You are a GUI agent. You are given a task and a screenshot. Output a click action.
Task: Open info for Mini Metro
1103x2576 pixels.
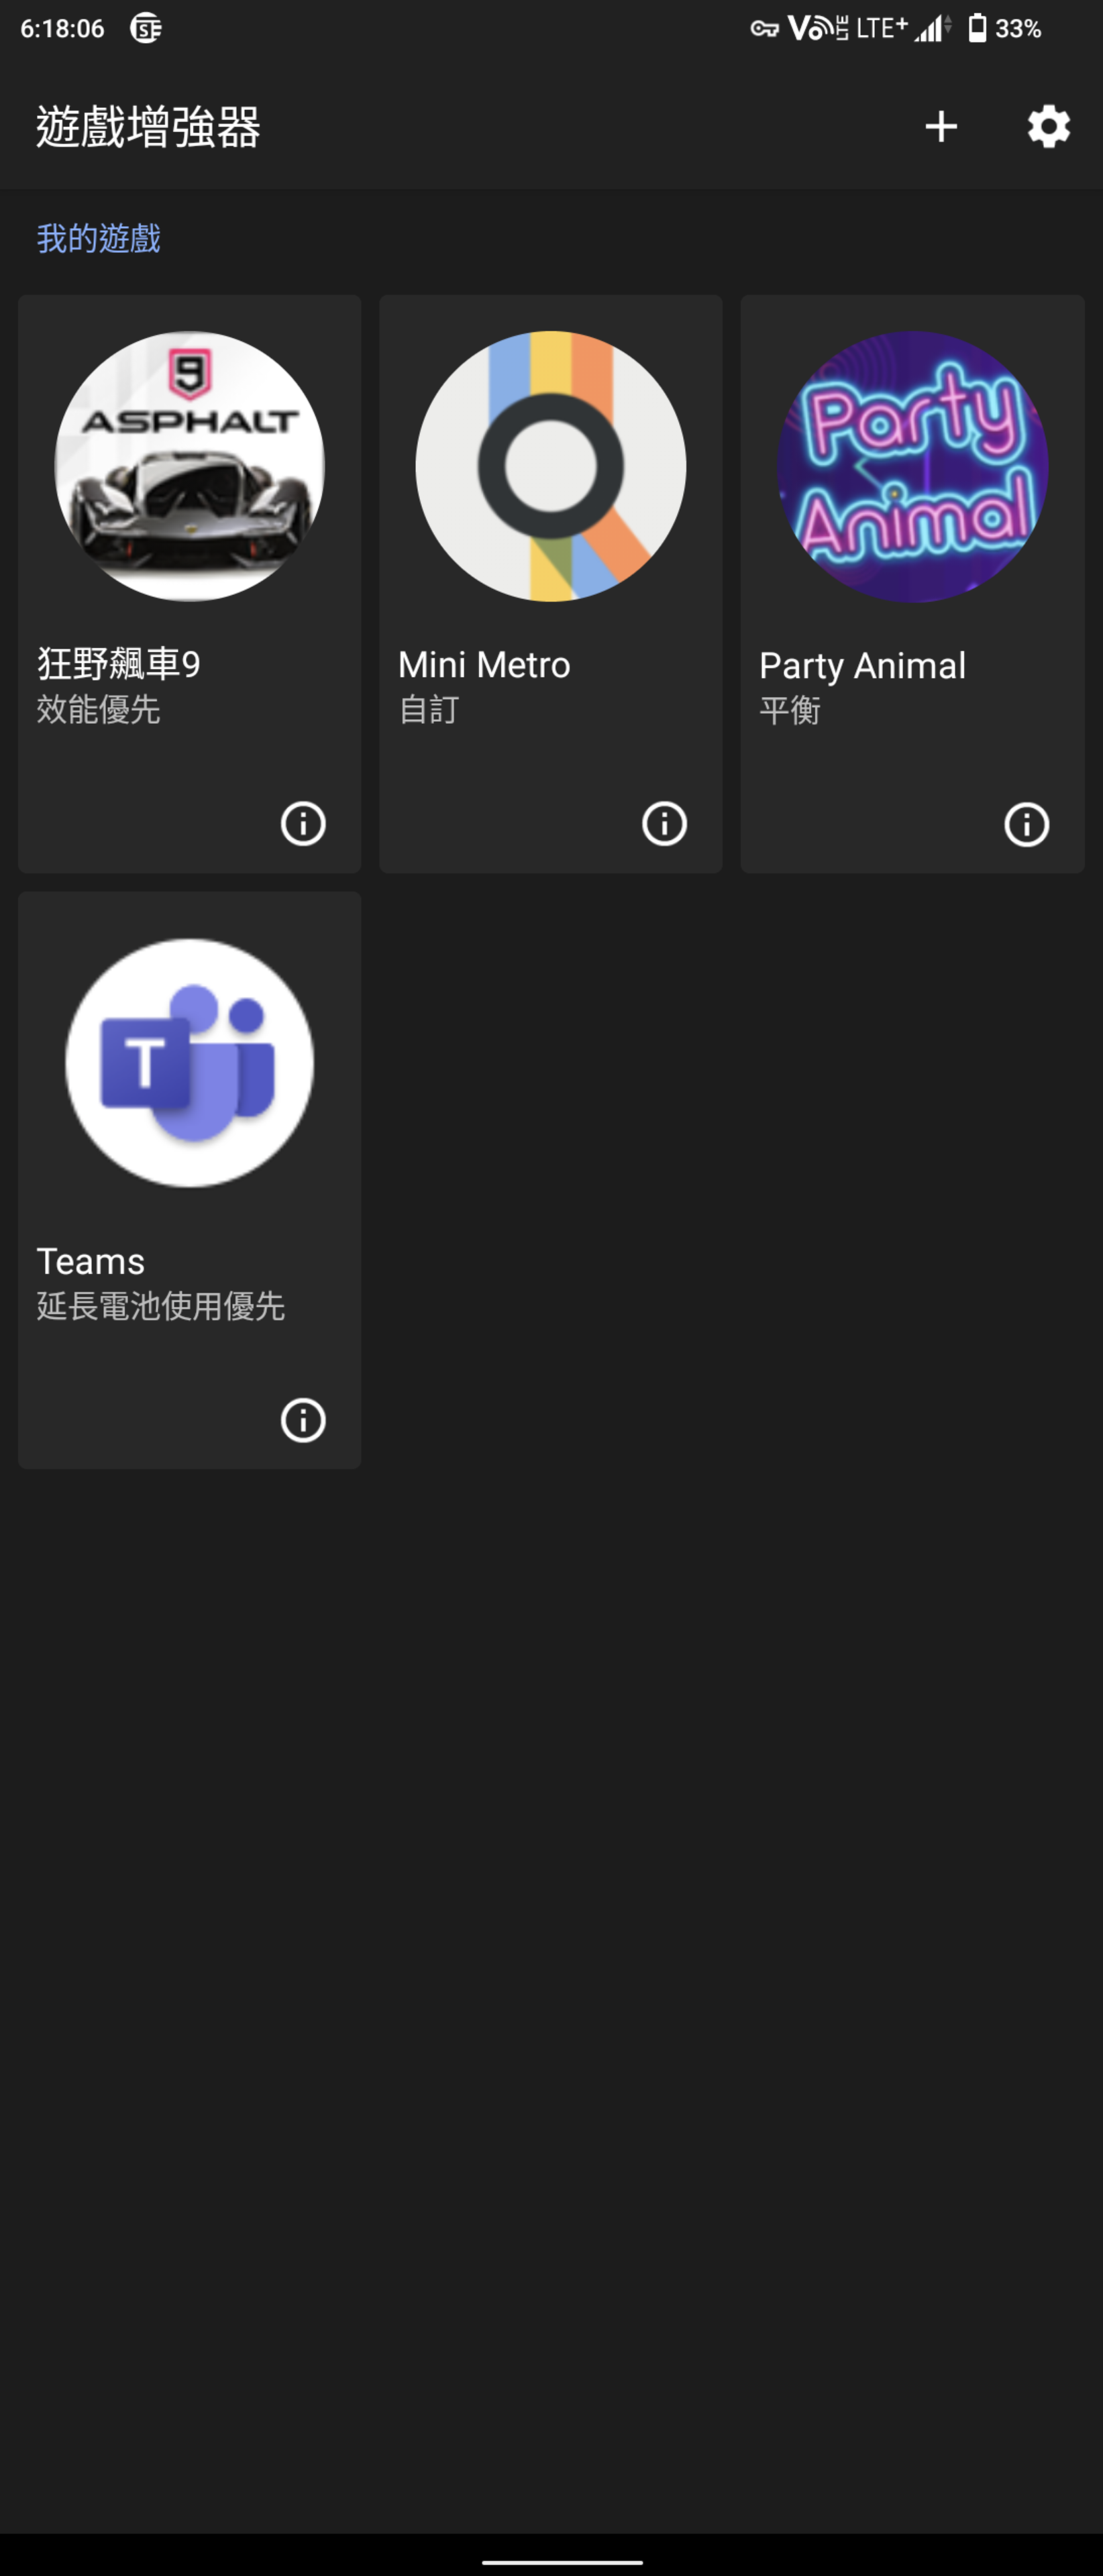click(x=664, y=823)
